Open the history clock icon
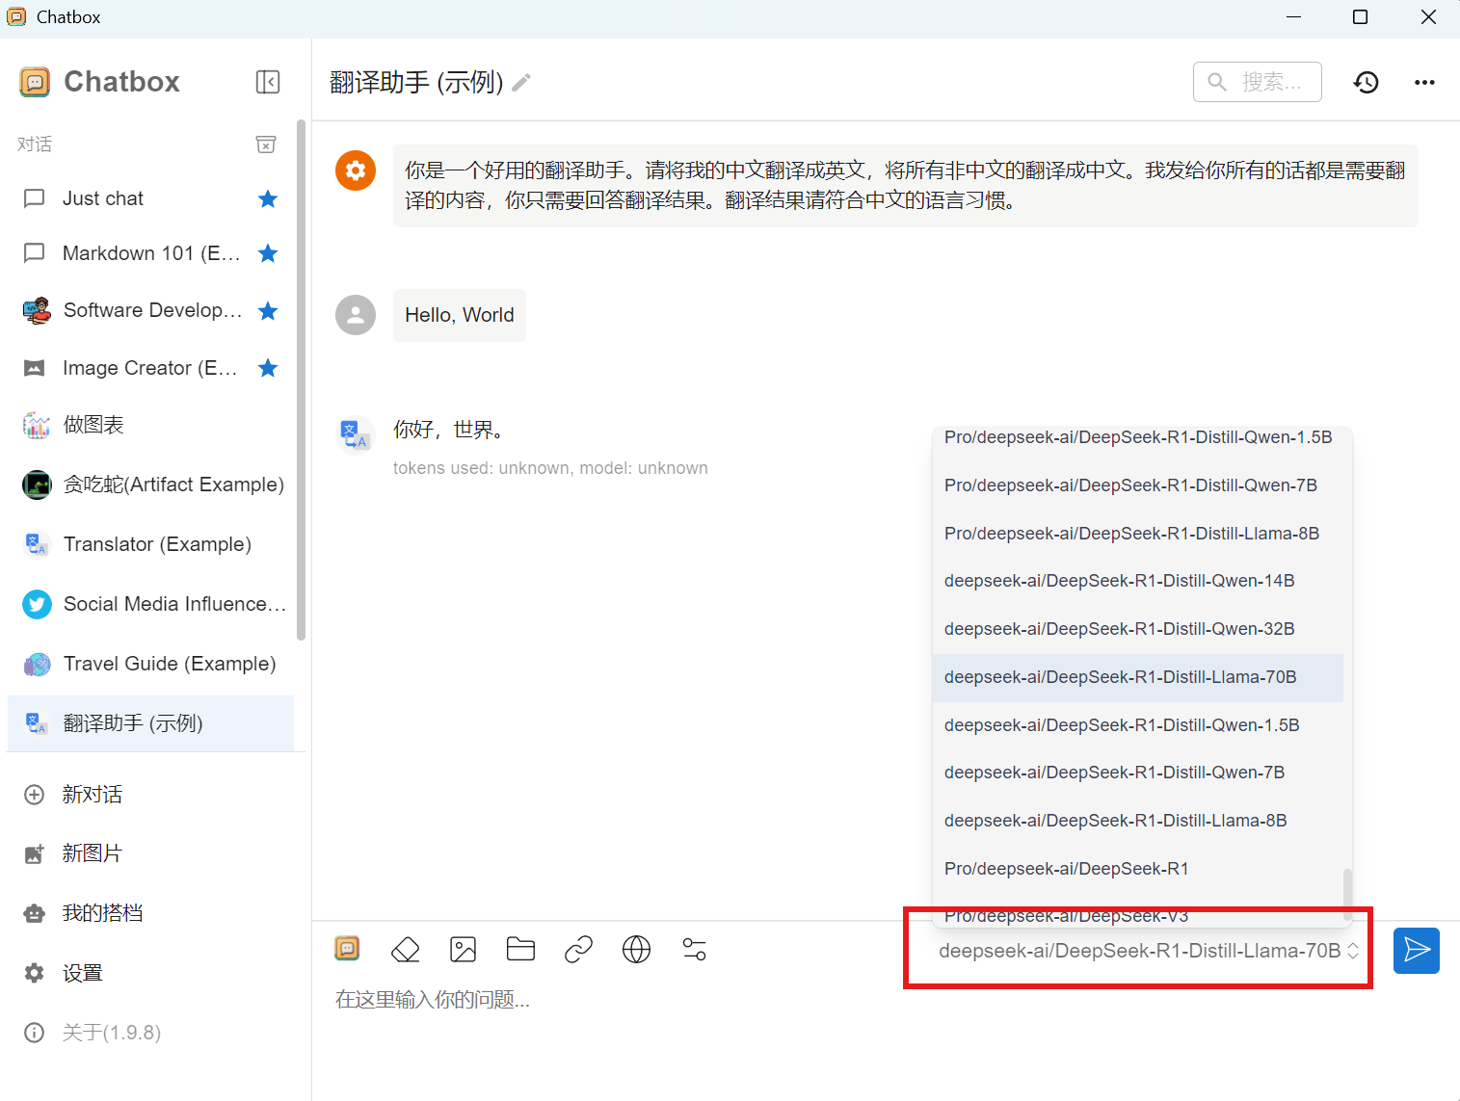The image size is (1460, 1101). tap(1366, 83)
